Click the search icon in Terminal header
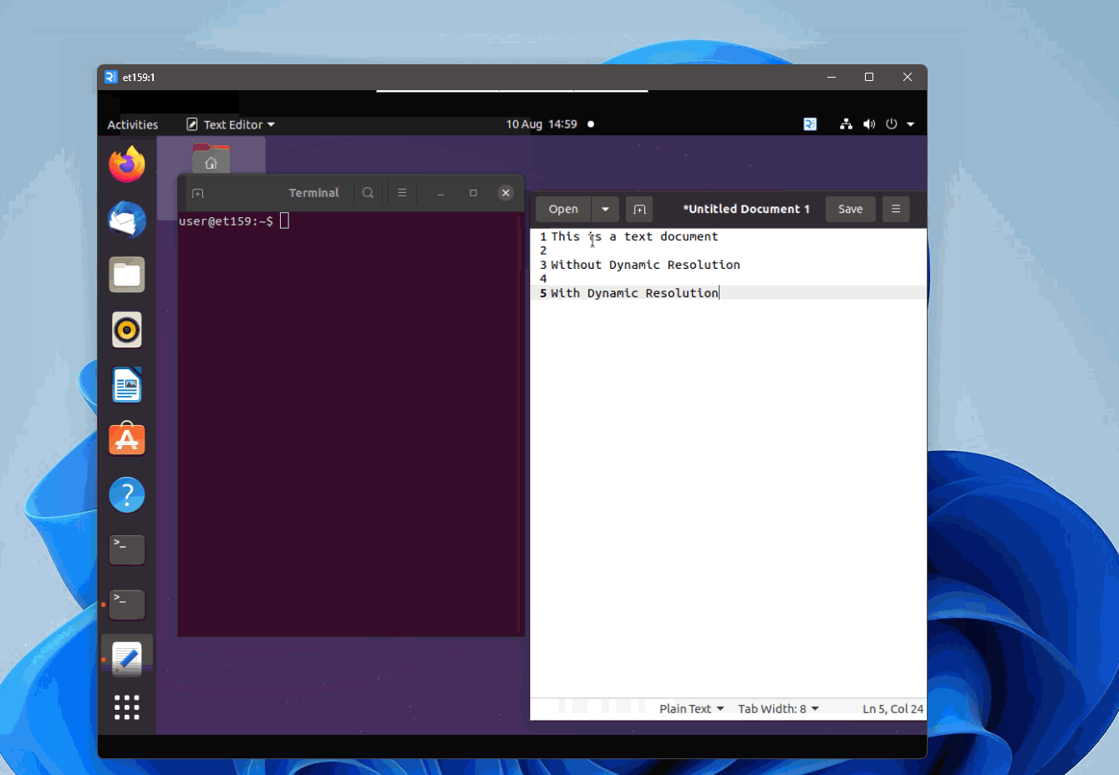Image resolution: width=1119 pixels, height=775 pixels. coord(368,193)
